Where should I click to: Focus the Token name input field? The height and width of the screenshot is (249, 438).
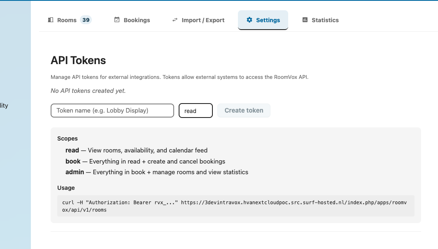click(112, 111)
